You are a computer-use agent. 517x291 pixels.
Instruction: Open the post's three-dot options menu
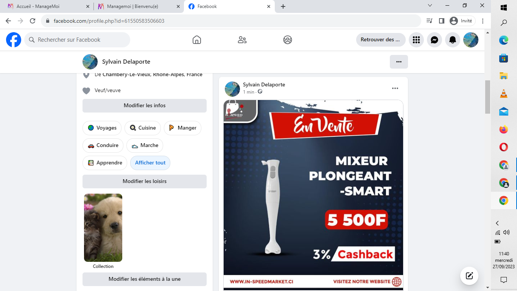click(395, 88)
